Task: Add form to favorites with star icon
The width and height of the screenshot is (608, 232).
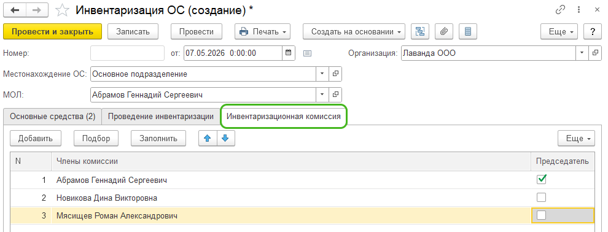Action: (x=61, y=10)
